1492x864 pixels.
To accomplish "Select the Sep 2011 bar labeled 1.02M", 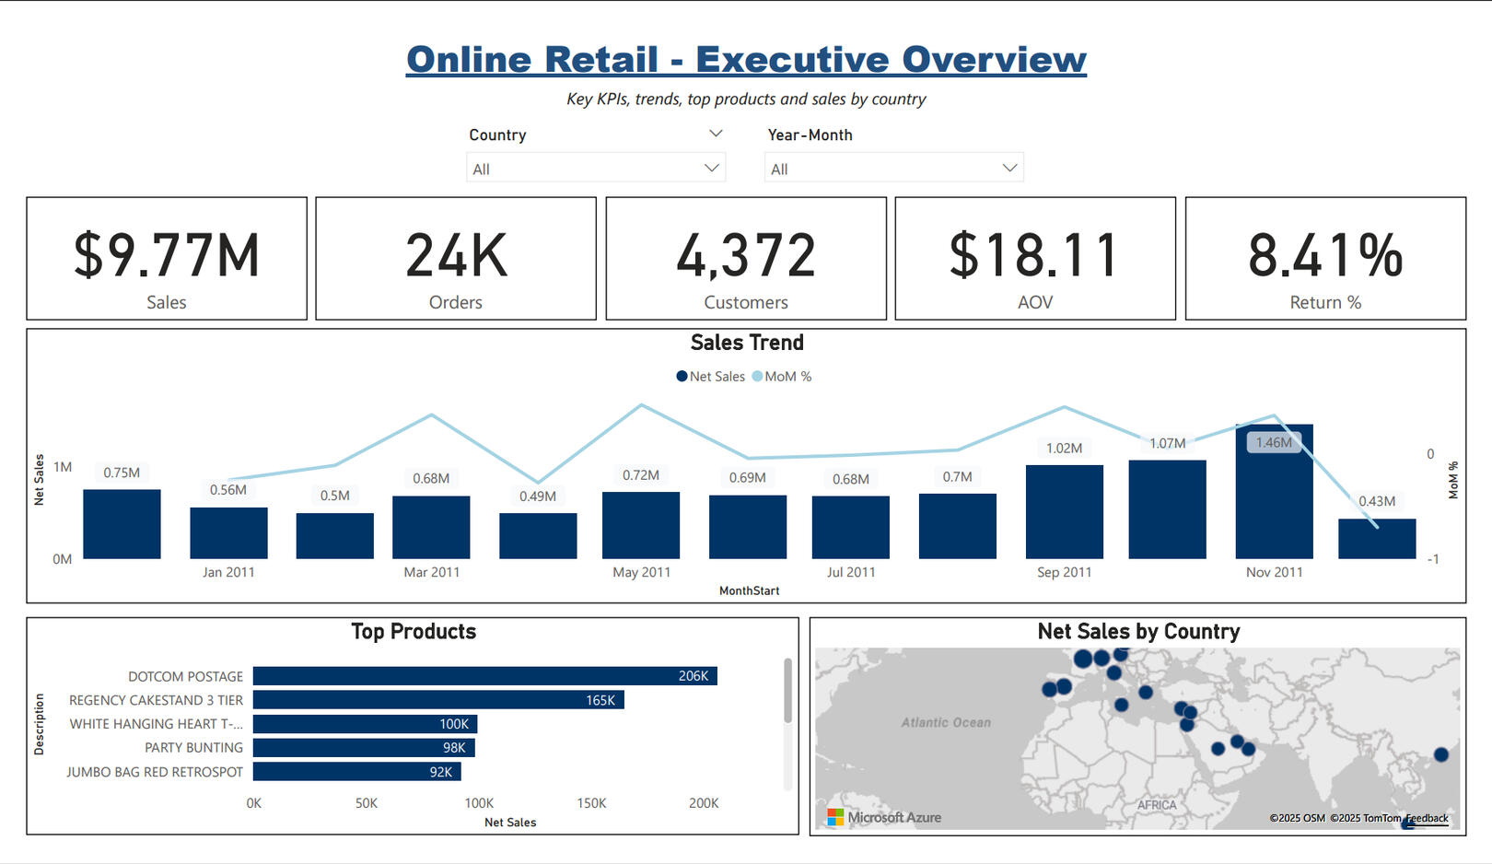I will (x=1064, y=512).
